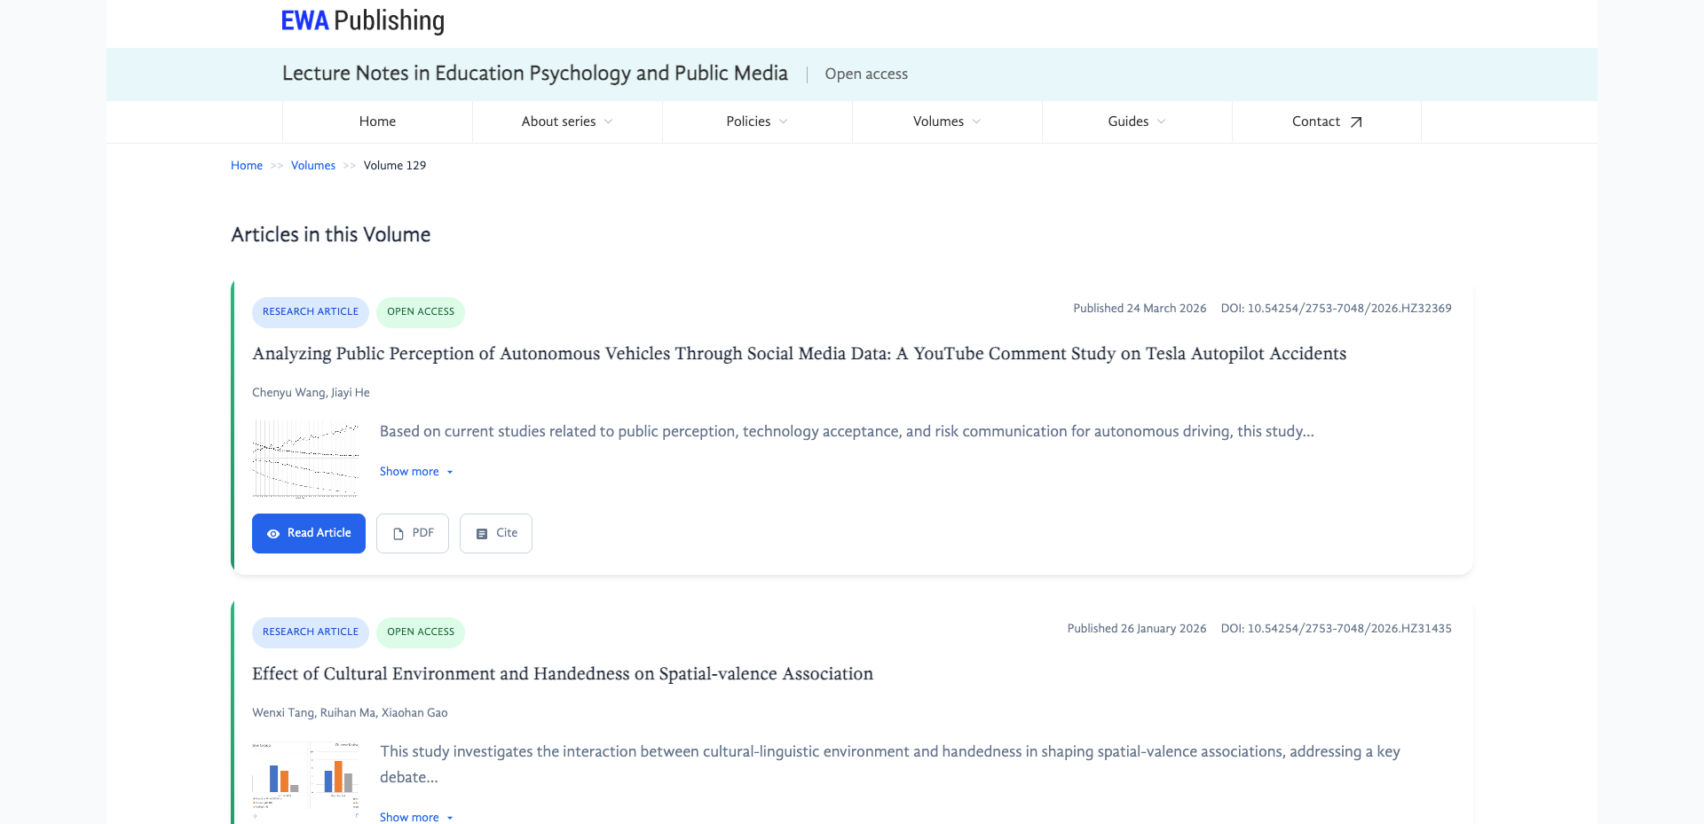Click the Articles in this Volume heading
The width and height of the screenshot is (1704, 824).
click(331, 235)
